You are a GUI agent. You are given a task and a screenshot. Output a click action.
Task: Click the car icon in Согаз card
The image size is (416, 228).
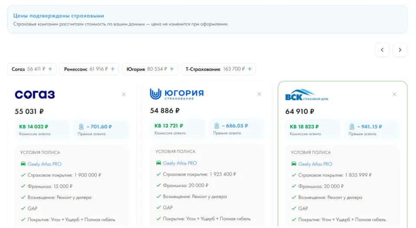(x=23, y=164)
